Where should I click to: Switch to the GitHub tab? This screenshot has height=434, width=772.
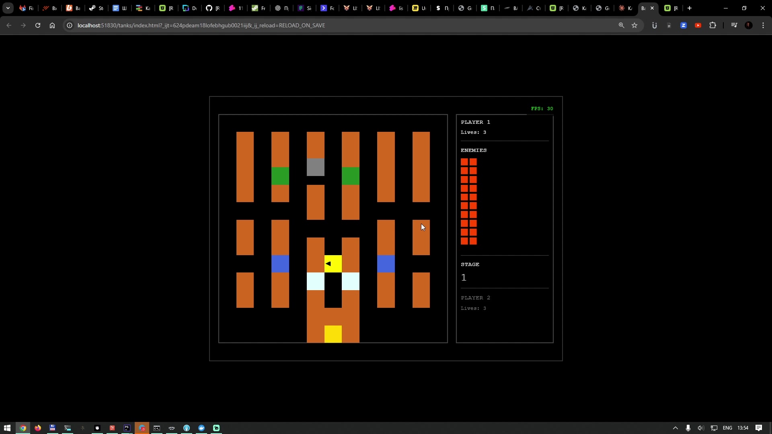[x=212, y=8]
